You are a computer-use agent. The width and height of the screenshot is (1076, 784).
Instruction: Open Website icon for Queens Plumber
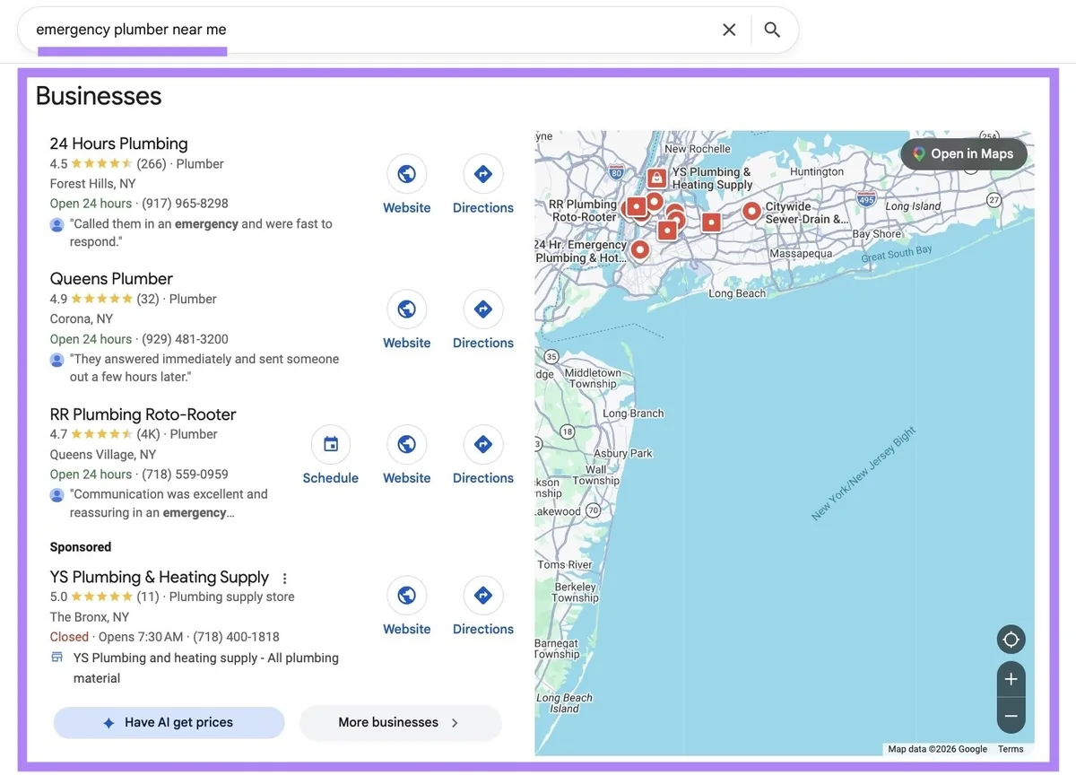(x=406, y=309)
